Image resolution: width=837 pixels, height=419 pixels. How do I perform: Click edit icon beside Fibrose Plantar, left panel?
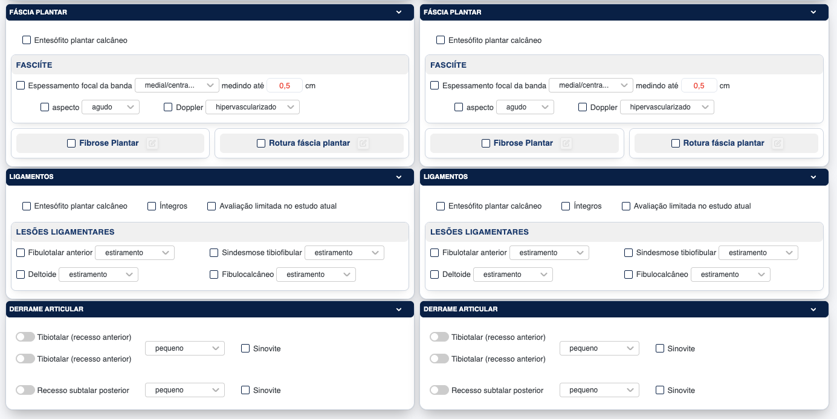152,143
